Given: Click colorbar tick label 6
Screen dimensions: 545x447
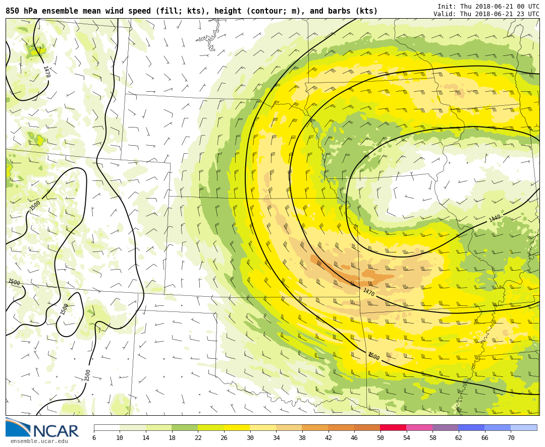Looking at the screenshot, I should (94, 437).
